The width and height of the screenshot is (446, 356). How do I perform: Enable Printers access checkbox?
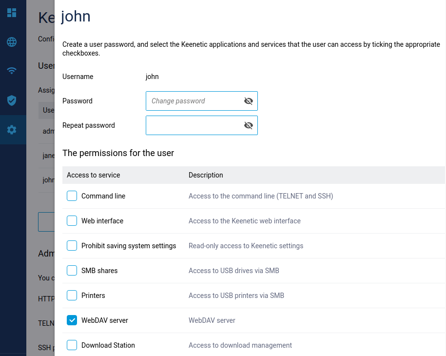click(x=72, y=296)
